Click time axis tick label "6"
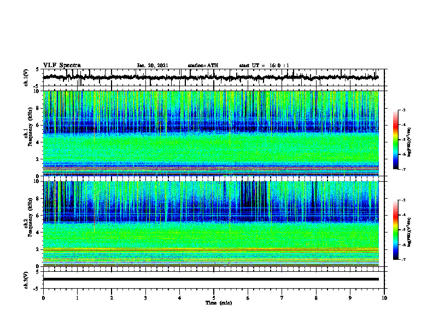The width and height of the screenshot is (433, 334). [248, 298]
